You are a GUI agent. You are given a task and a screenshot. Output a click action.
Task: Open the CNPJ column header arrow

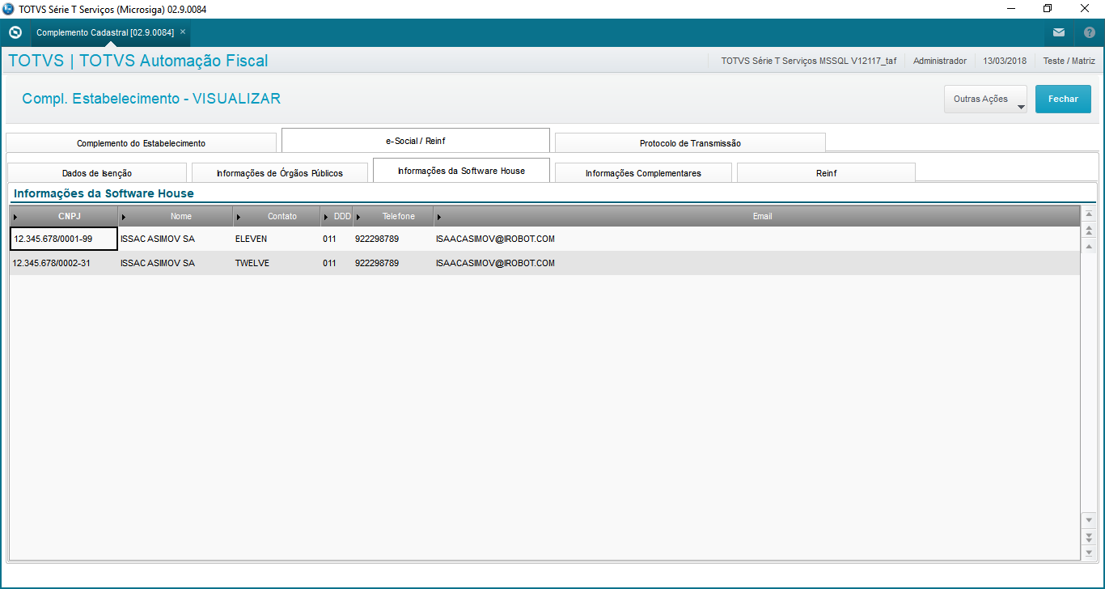coord(15,217)
